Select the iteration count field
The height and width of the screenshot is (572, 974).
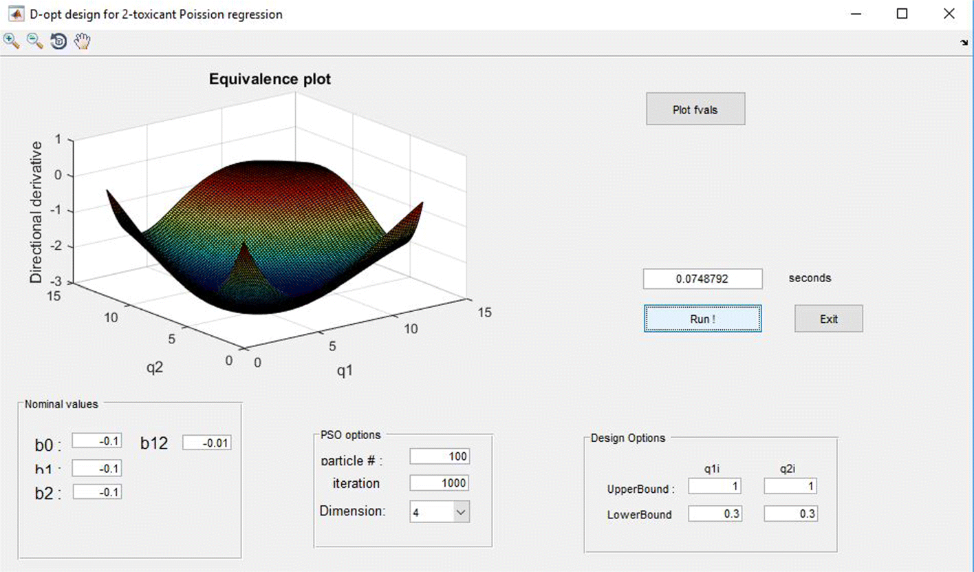point(440,483)
